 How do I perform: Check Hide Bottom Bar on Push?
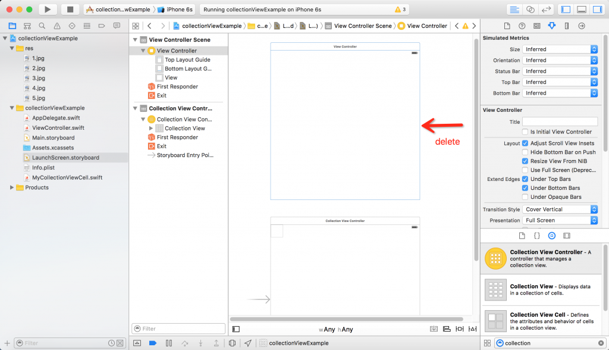pos(526,152)
